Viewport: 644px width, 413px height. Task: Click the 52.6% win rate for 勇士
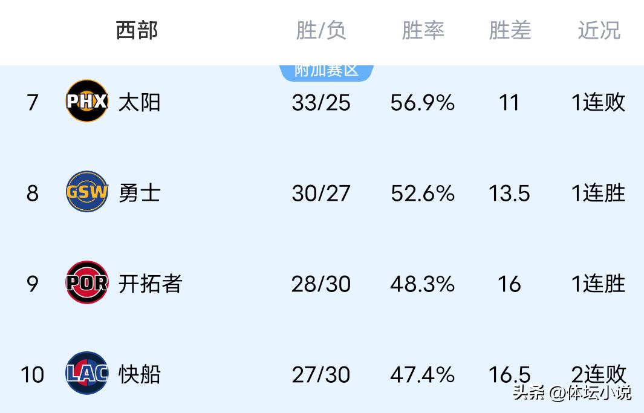point(423,193)
